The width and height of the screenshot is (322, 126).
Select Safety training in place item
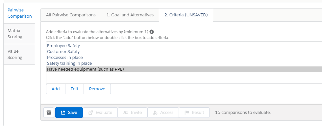coord(184,63)
